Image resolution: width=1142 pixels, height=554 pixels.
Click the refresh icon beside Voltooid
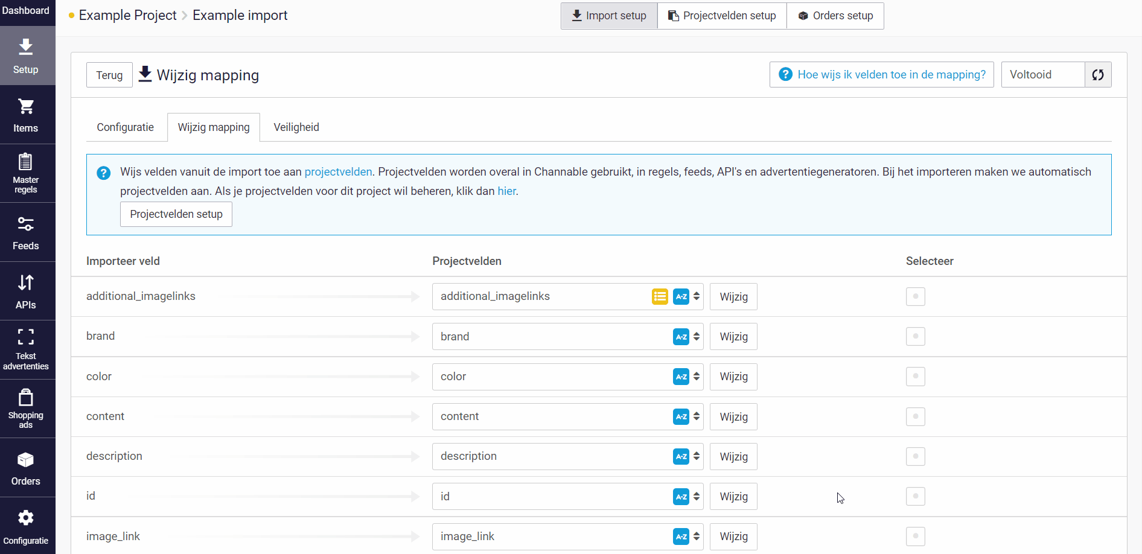coord(1098,75)
